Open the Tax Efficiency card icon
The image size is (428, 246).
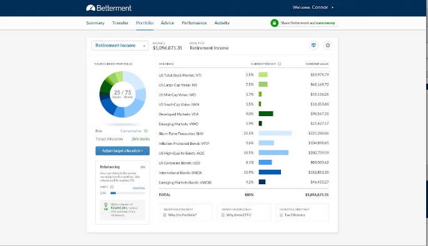[x=281, y=215]
